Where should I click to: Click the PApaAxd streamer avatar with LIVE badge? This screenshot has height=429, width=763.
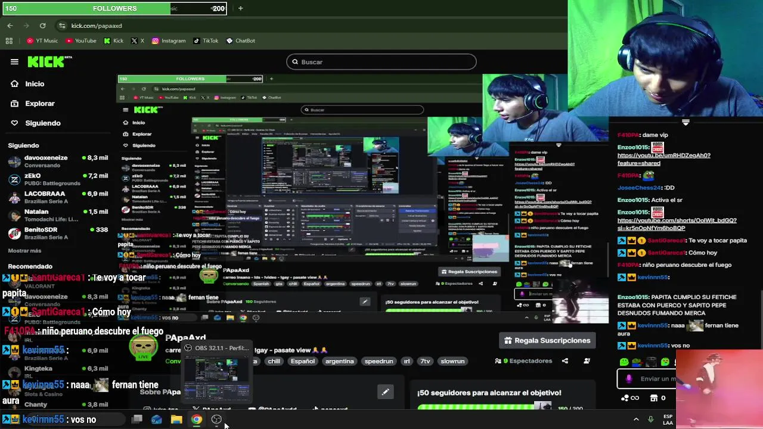coord(143,347)
